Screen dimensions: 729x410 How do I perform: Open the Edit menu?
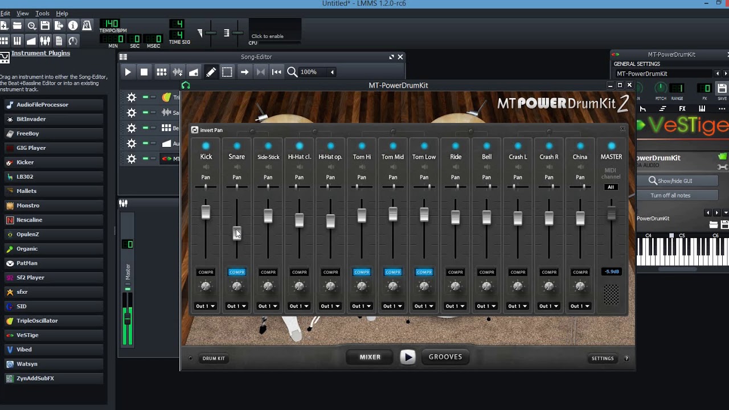coord(5,13)
